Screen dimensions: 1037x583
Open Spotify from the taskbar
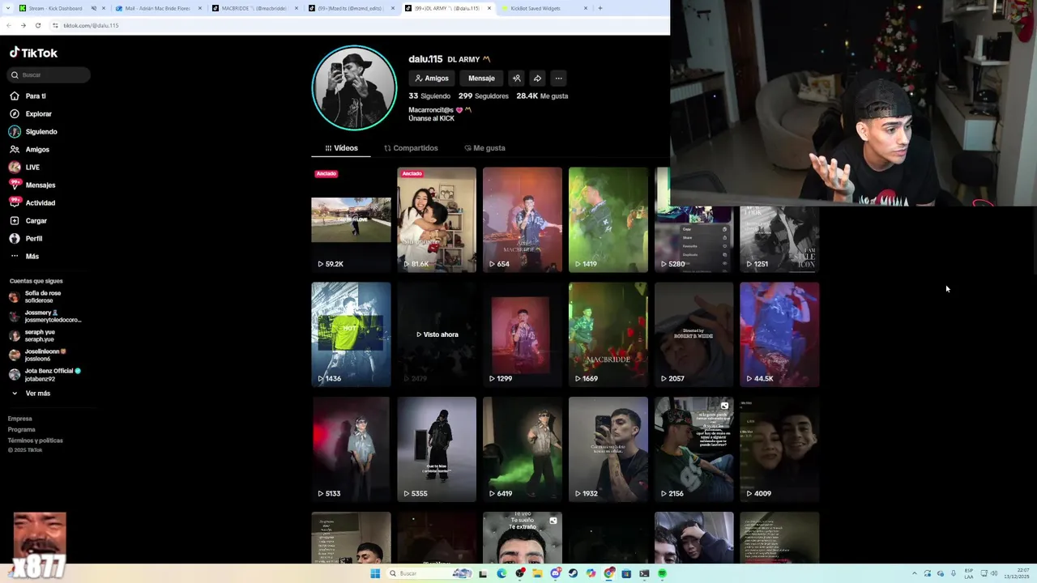(662, 573)
